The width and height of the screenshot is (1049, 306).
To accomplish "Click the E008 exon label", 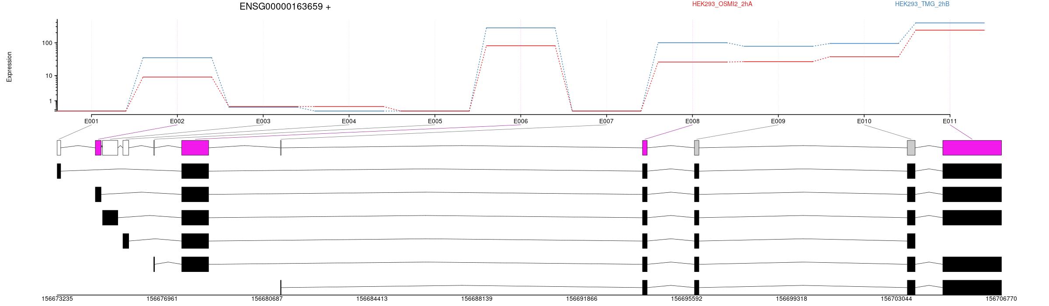I will point(692,121).
